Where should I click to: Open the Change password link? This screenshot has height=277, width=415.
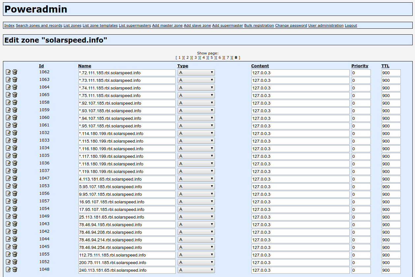pyautogui.click(x=291, y=25)
